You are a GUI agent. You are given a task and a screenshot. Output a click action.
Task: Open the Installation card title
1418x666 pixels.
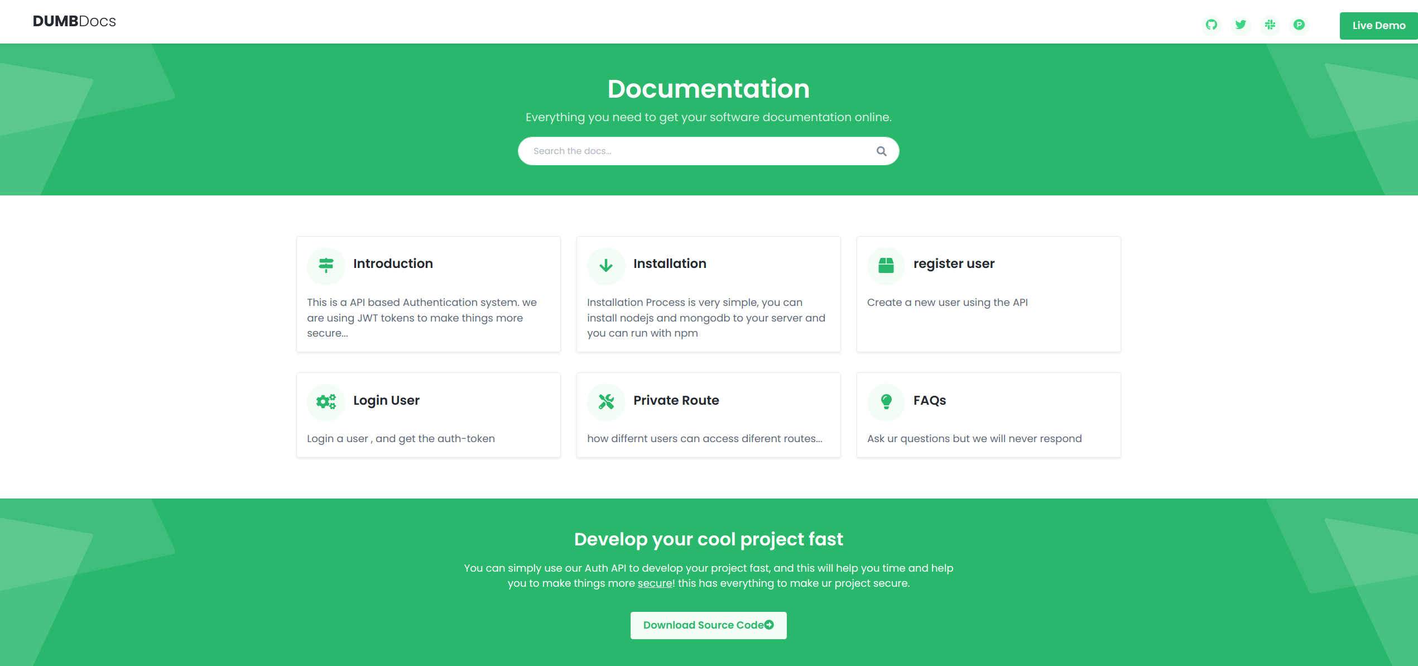(x=670, y=263)
